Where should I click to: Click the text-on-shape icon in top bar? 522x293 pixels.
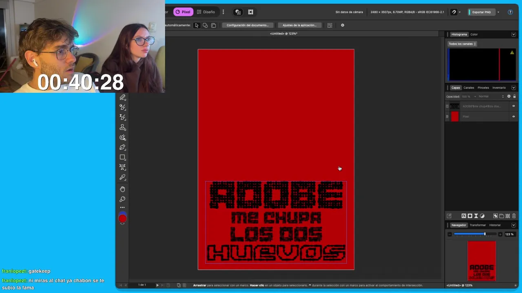(238, 12)
